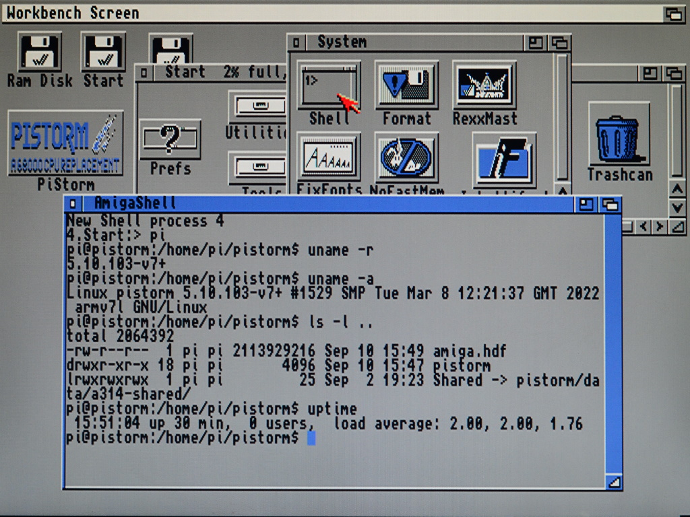The image size is (690, 517).
Task: Select the Format tool icon
Action: (x=406, y=85)
